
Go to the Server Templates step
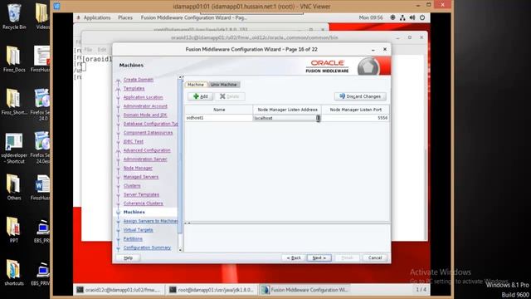(x=141, y=194)
